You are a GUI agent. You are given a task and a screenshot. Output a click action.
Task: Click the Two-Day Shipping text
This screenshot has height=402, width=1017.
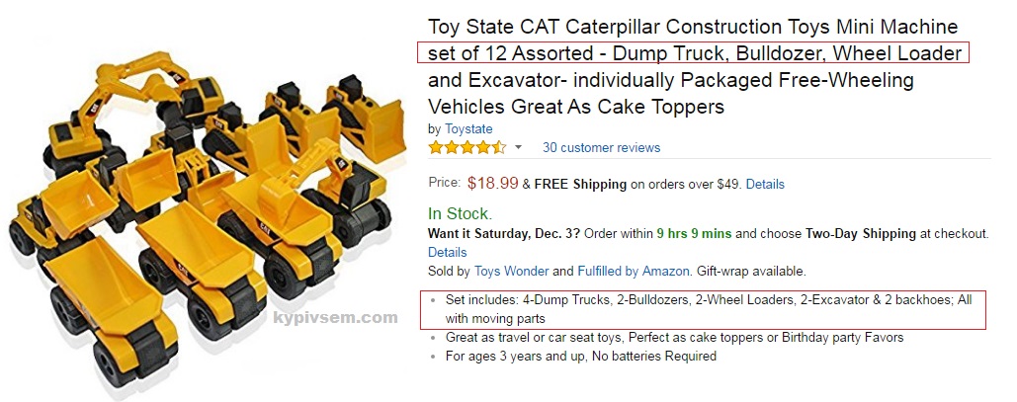[x=861, y=233]
